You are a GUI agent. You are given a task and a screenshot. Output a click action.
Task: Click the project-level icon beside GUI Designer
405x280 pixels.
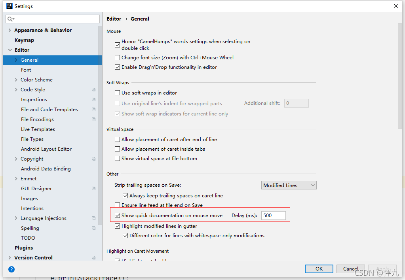(93, 189)
